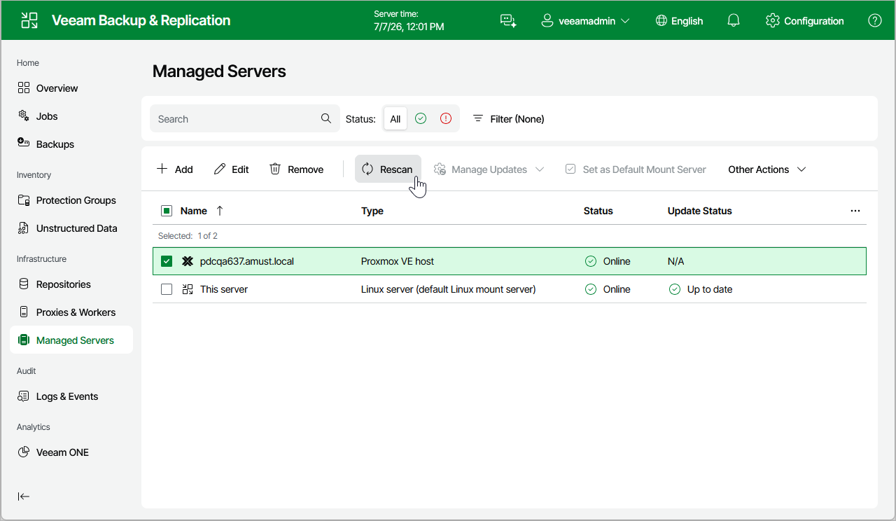Expand the Manage Updates dropdown arrow
The image size is (896, 521).
pyautogui.click(x=540, y=169)
